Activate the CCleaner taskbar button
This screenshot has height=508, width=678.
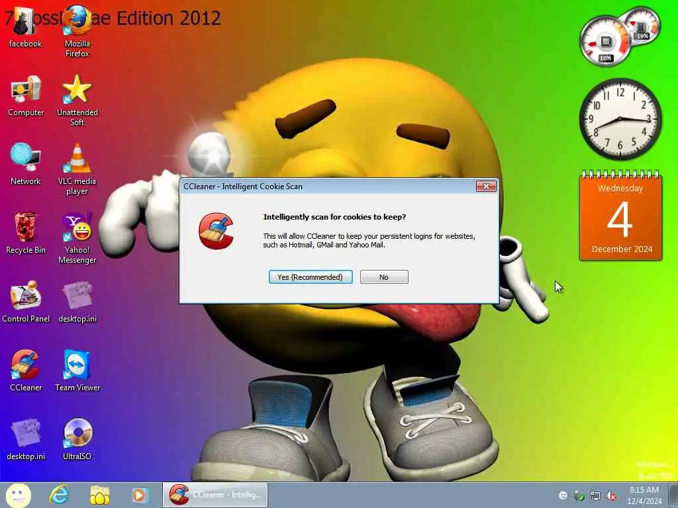pos(215,495)
